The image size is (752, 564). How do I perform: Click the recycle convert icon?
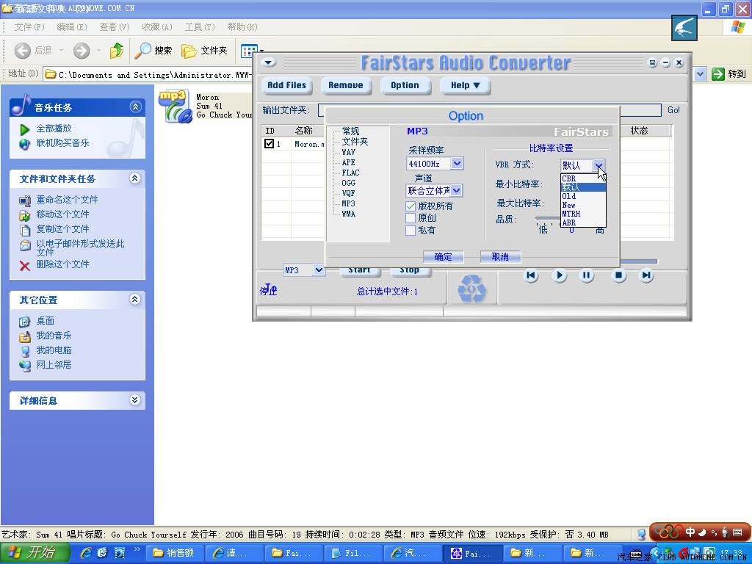click(x=471, y=289)
